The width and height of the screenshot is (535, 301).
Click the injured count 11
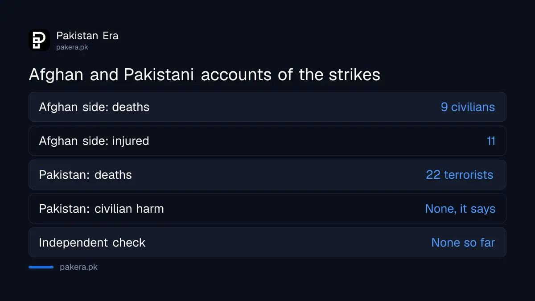pyautogui.click(x=491, y=141)
